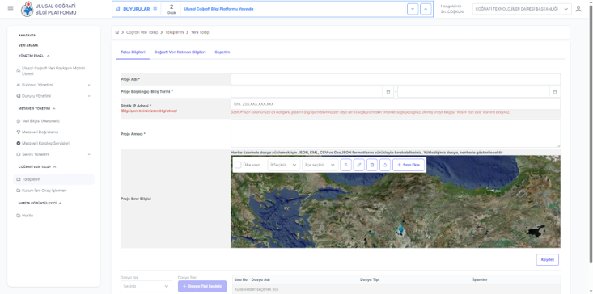Open Veri Bilgisi (Metaveri) item
This screenshot has height=294, width=593.
click(x=38, y=121)
